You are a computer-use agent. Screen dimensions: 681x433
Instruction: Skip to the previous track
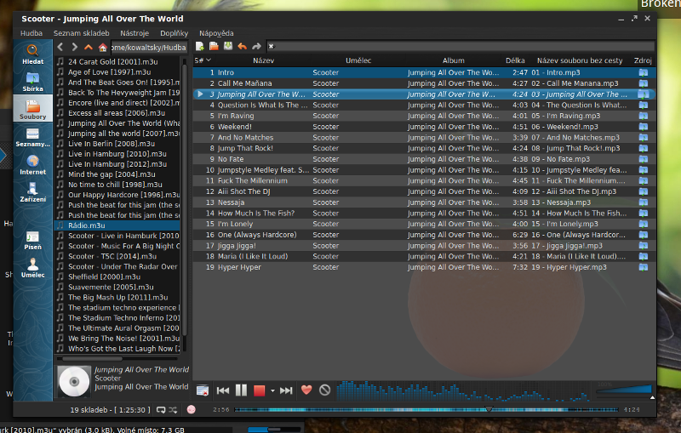223,390
